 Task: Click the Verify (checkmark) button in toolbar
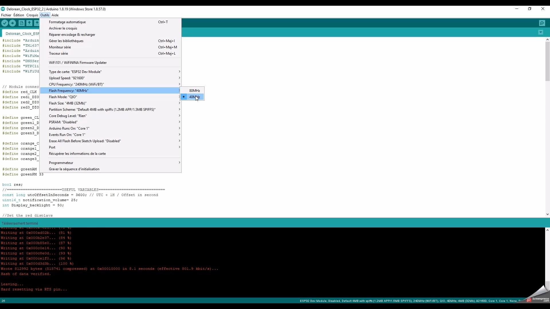point(5,23)
